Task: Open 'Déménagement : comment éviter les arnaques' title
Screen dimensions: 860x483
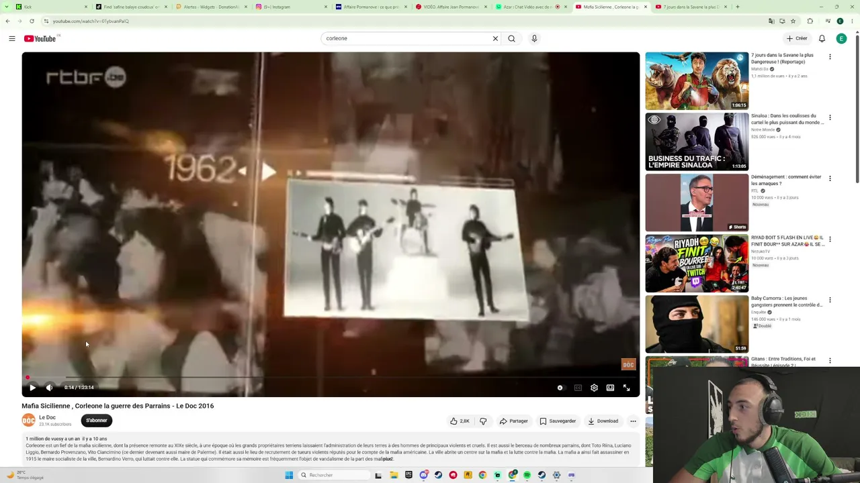Action: pos(786,180)
